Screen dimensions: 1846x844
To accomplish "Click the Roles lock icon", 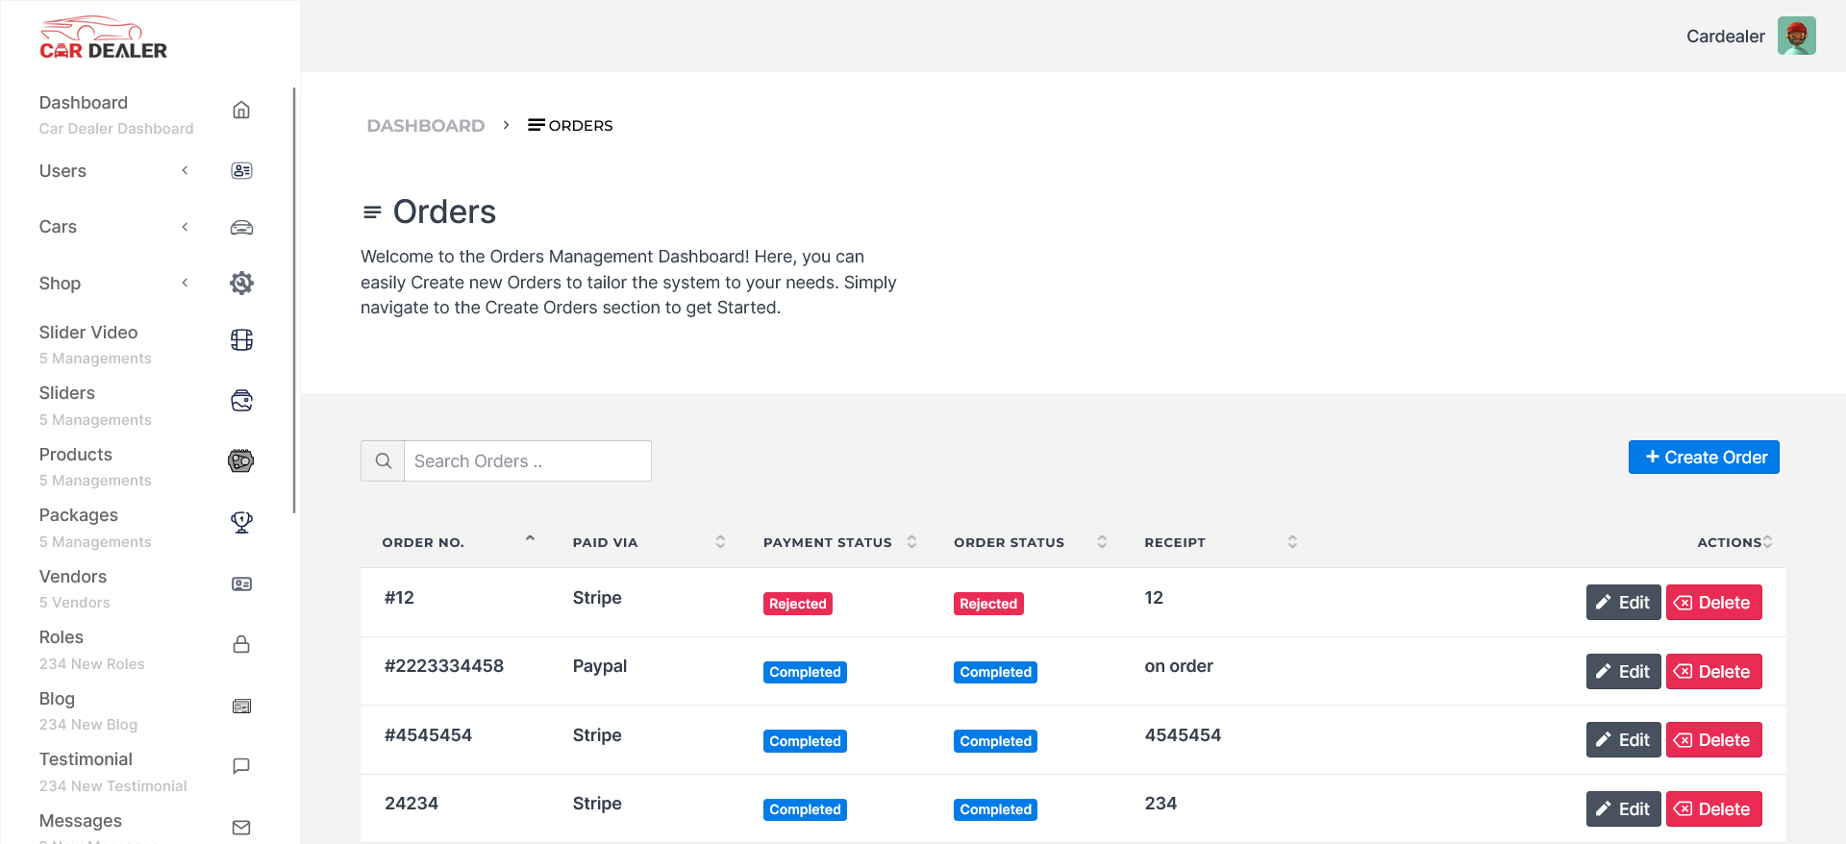I will pos(241,644).
